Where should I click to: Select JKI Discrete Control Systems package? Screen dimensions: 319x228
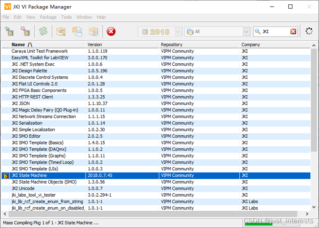point(156,77)
